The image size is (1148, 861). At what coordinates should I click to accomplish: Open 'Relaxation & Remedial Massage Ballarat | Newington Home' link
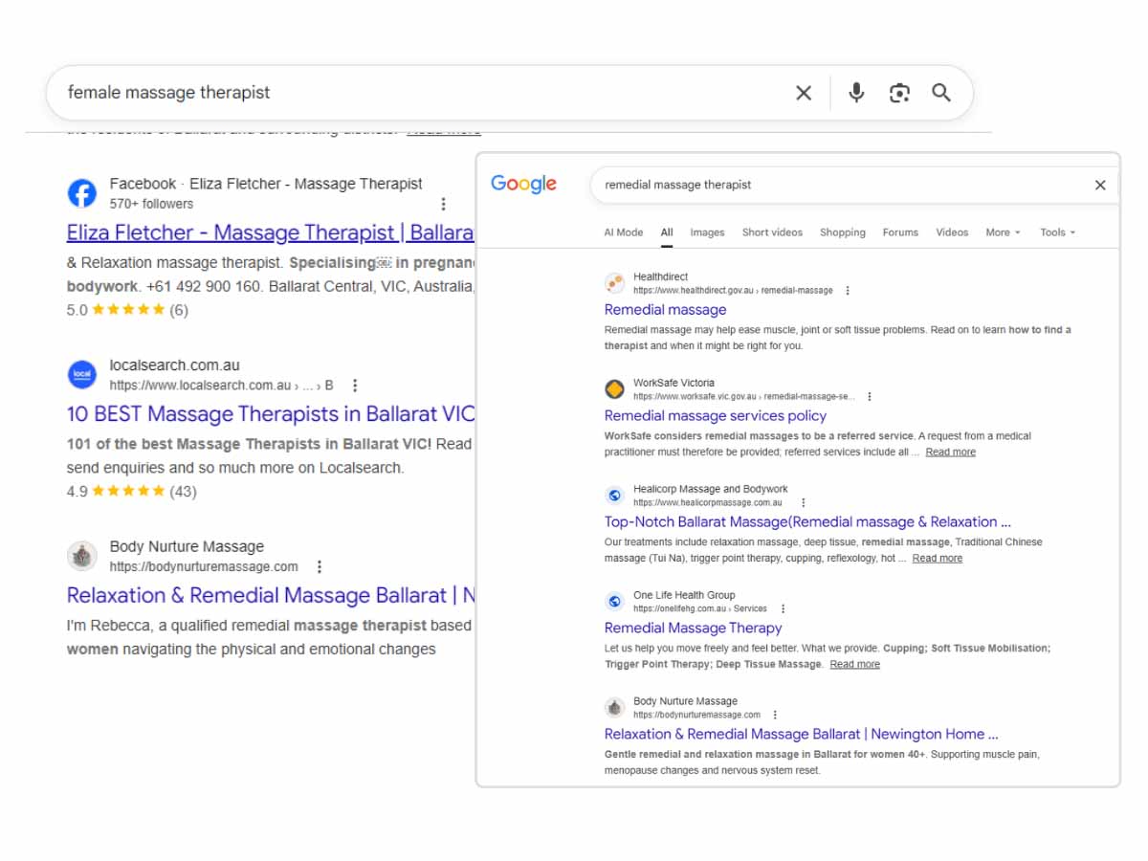coord(801,735)
